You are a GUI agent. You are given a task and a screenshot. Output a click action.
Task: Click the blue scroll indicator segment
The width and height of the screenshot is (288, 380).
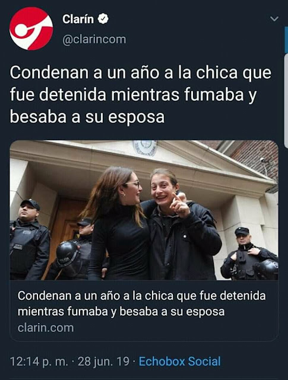(286, 40)
